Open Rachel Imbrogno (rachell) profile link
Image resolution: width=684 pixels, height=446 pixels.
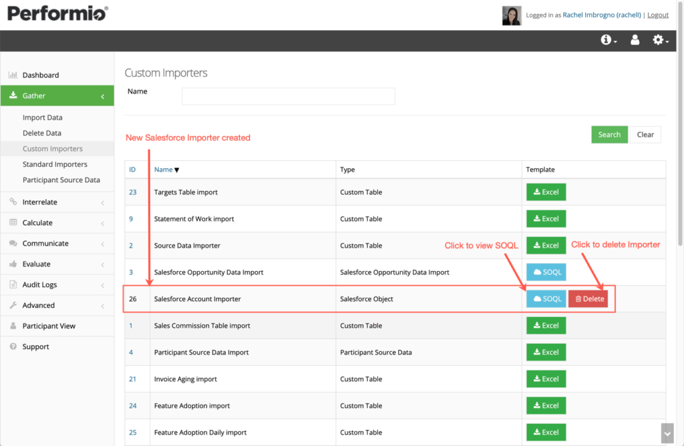[x=602, y=15]
